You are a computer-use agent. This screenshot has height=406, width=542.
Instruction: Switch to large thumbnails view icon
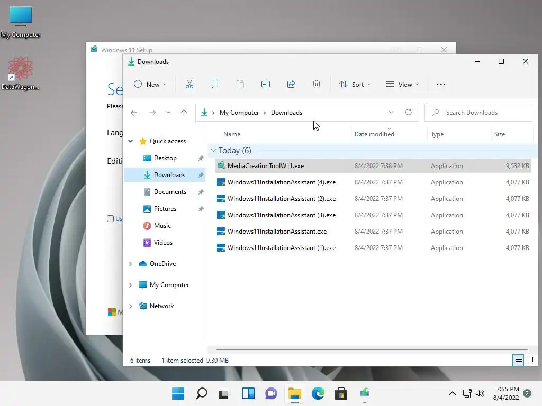click(529, 361)
